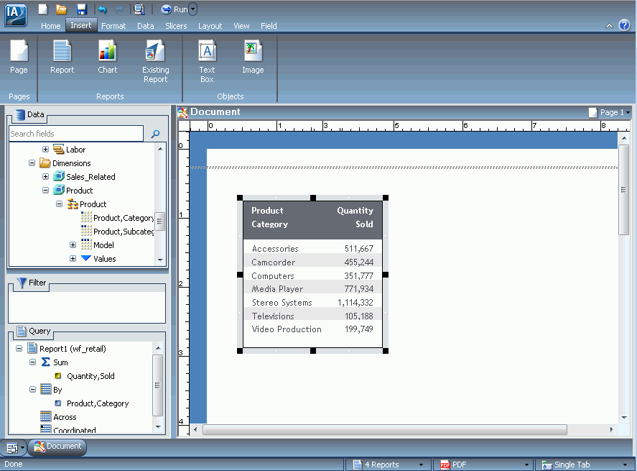Open the Slicers ribbon tab
Screen dimensions: 637x471
click(x=176, y=26)
